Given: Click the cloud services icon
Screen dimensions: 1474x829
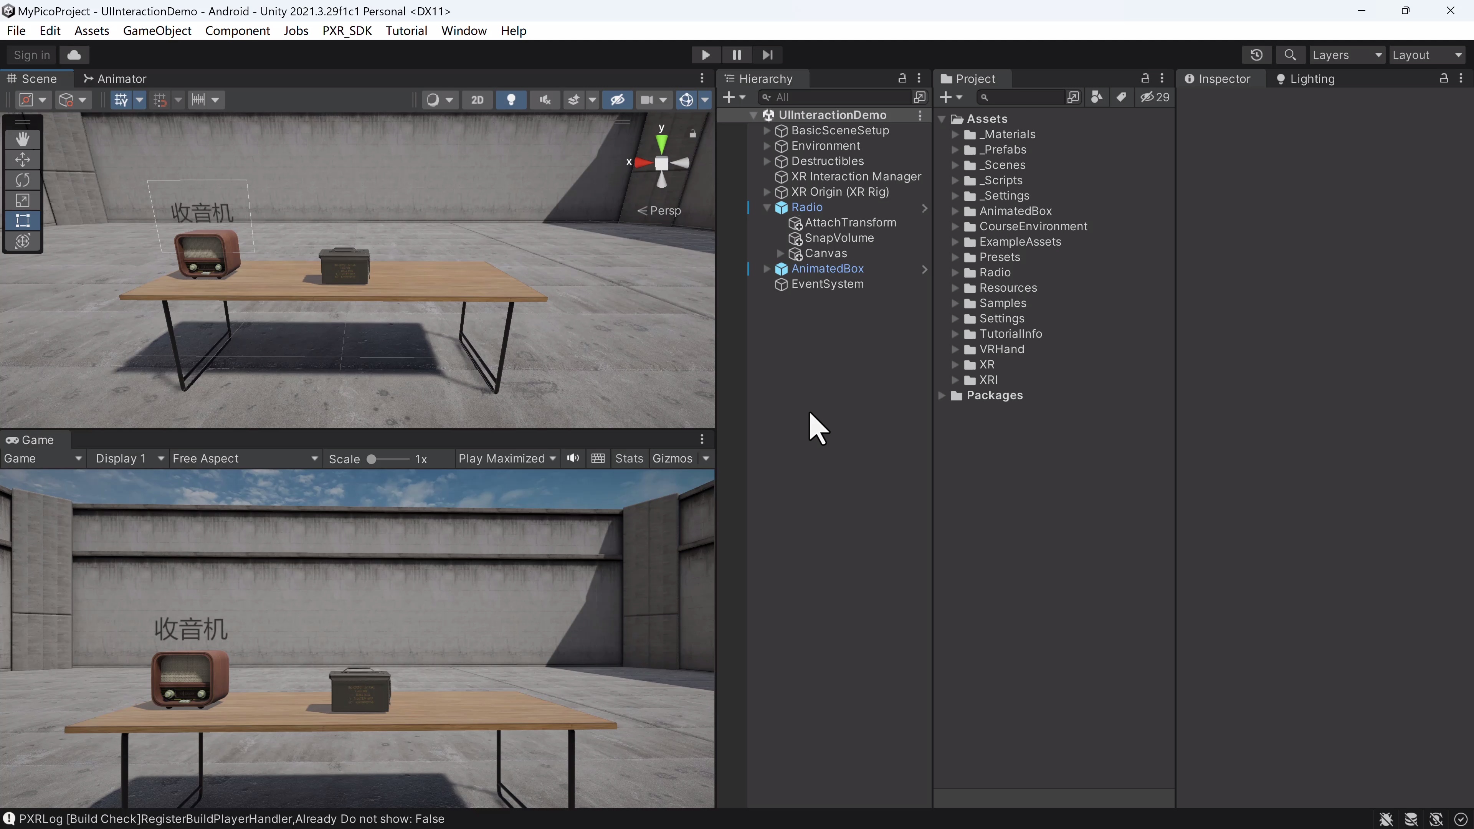Looking at the screenshot, I should click(74, 55).
